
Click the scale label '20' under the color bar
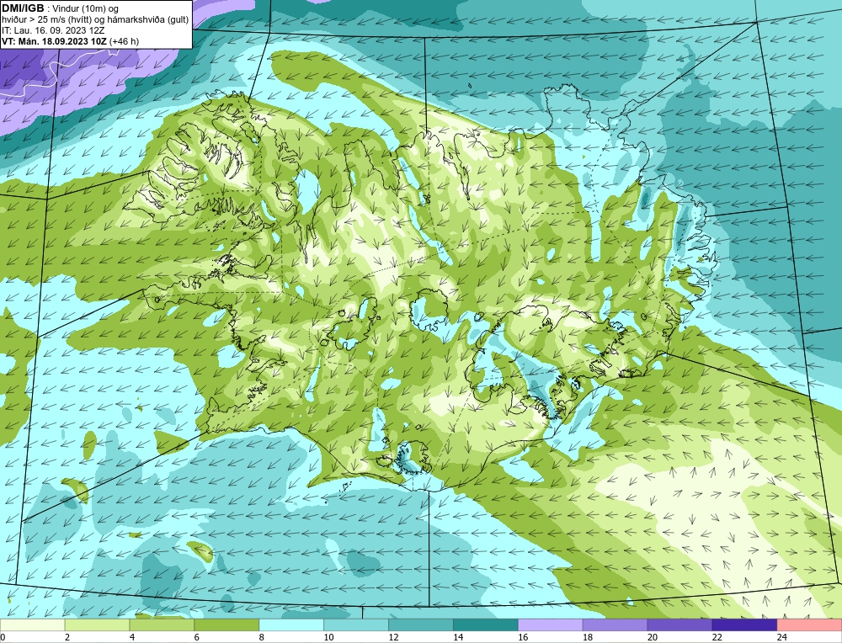coord(653,637)
